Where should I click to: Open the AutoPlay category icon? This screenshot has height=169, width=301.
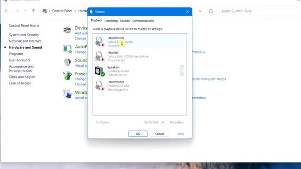[67, 49]
